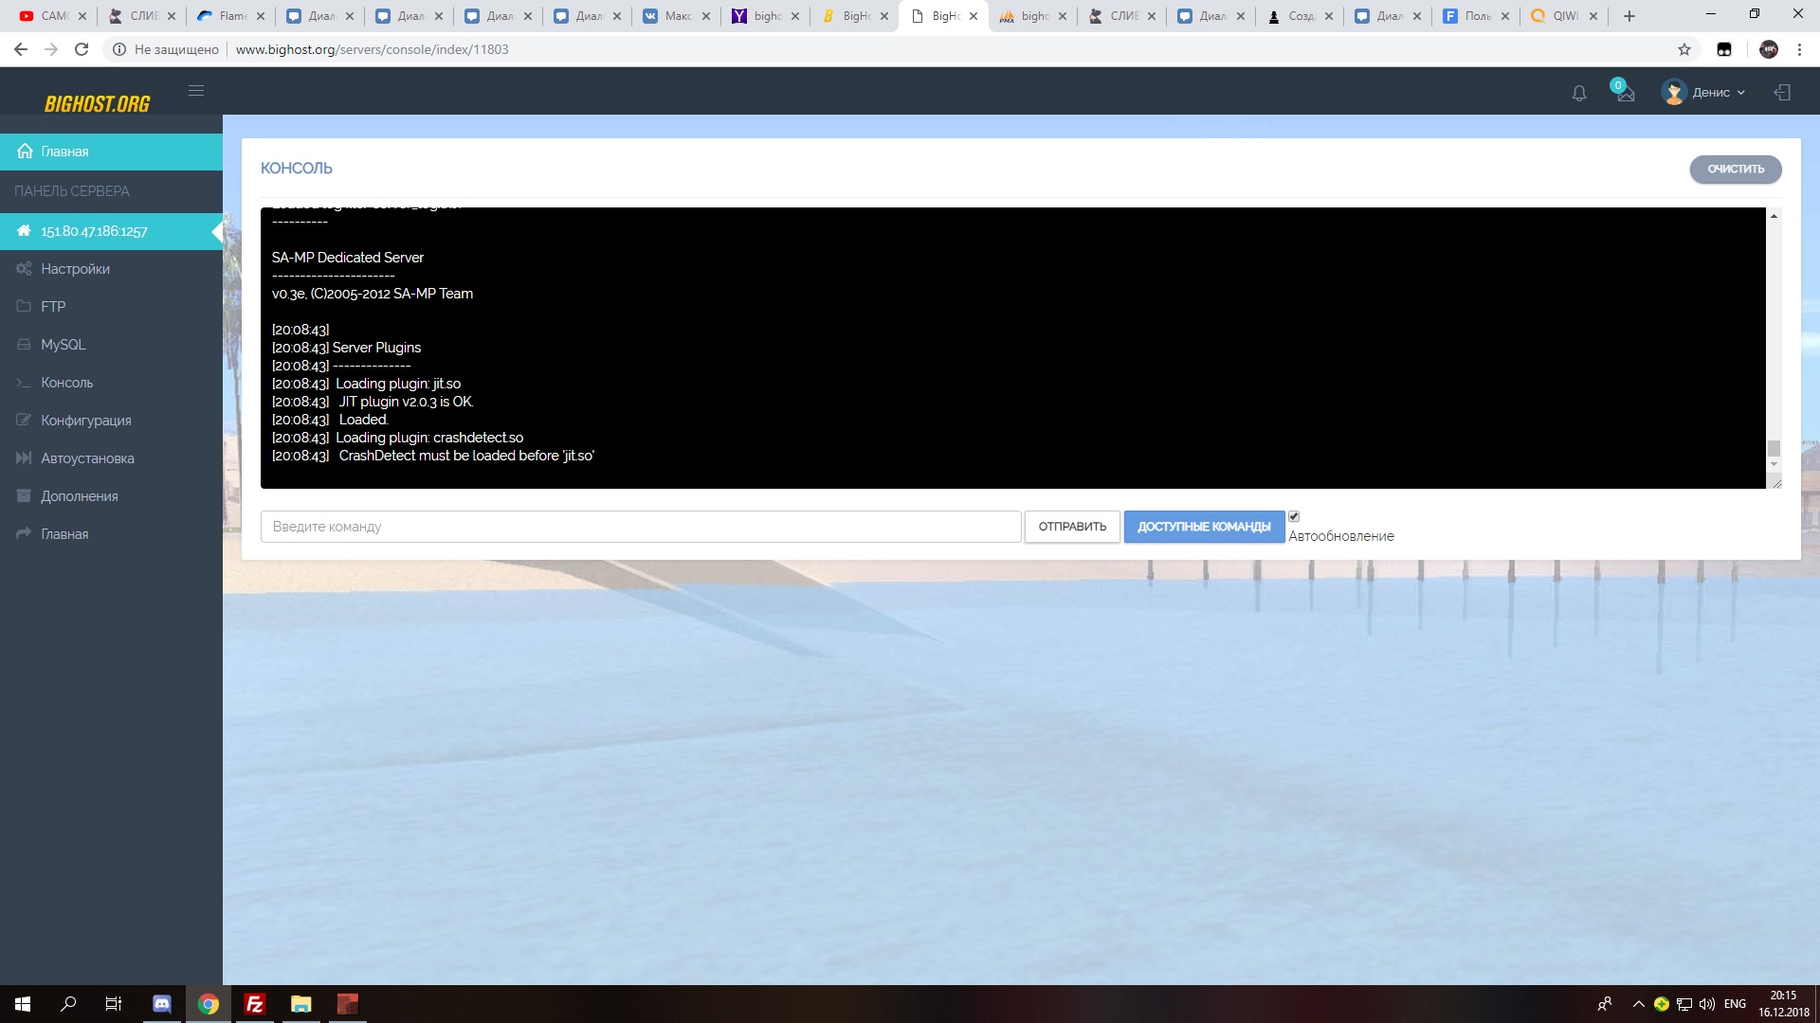Click the 'SA-MP Dedicated Server' console line
Screen dimensions: 1820x1023
click(x=347, y=258)
